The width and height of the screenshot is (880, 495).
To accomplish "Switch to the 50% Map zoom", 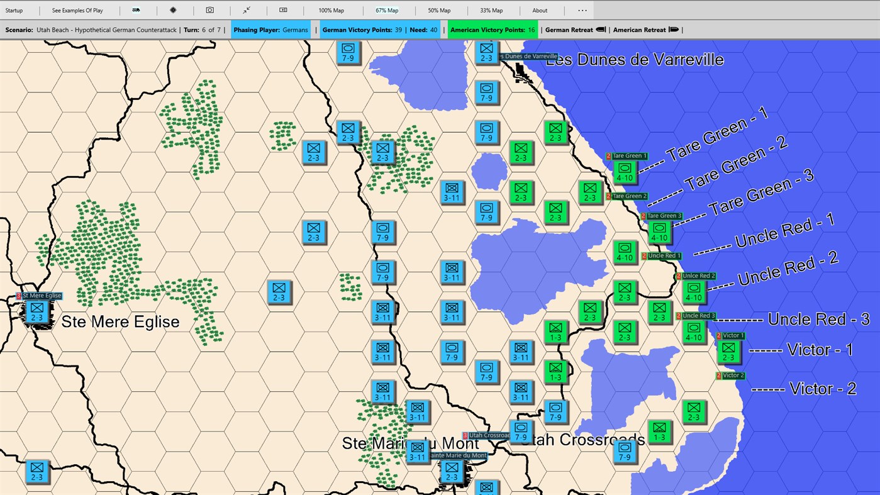I will pyautogui.click(x=439, y=10).
